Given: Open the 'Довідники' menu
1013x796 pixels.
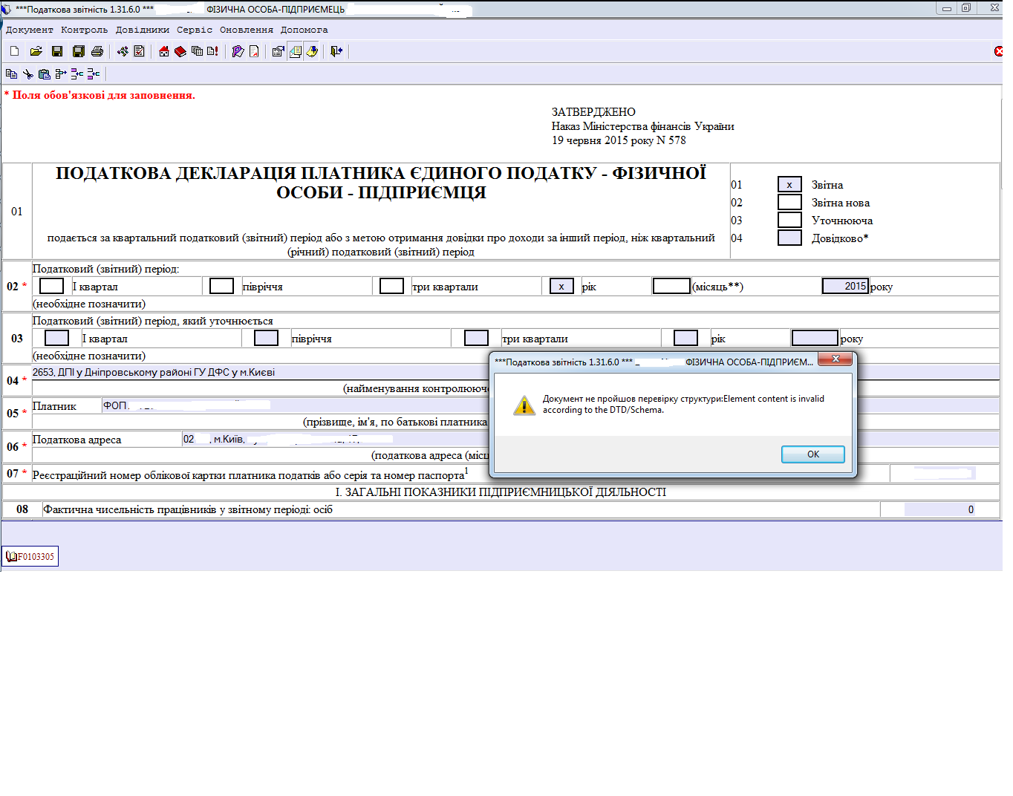Looking at the screenshot, I should 142,30.
